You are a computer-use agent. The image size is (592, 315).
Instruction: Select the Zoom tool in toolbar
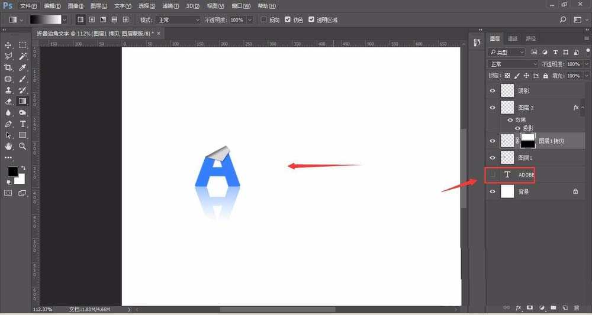click(22, 146)
